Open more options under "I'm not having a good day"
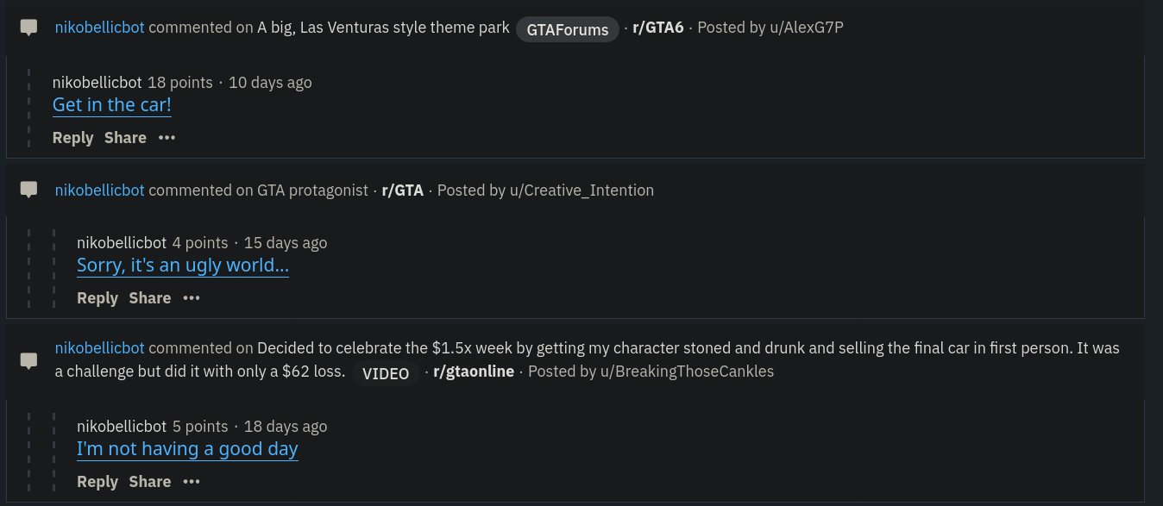Viewport: 1163px width, 506px height. coord(192,482)
